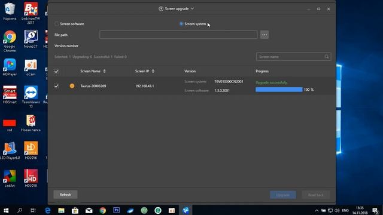The width and height of the screenshot is (383, 215).
Task: Open the TeamViewer 13 desktop icon
Action: 31,97
